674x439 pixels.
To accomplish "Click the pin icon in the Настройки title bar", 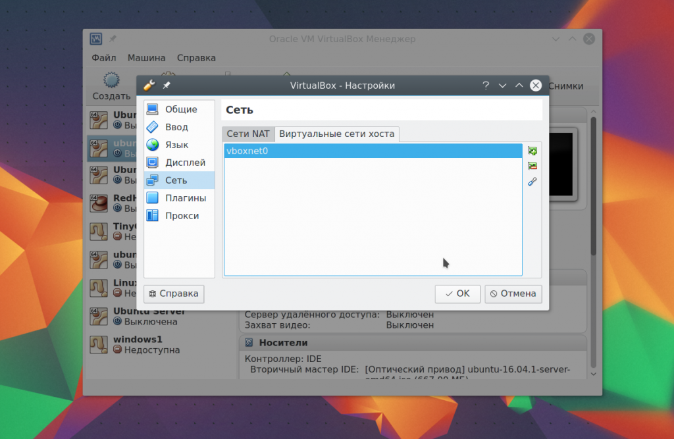I will click(167, 86).
